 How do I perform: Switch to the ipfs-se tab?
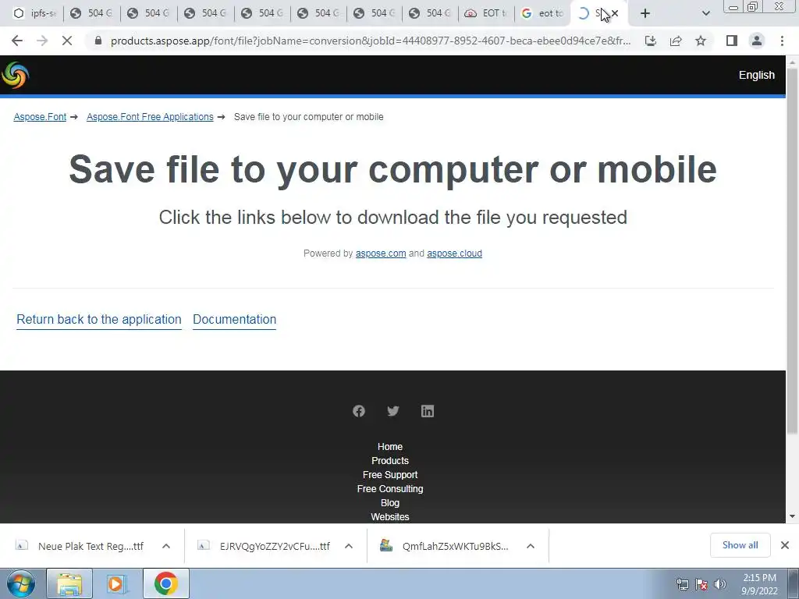34,13
